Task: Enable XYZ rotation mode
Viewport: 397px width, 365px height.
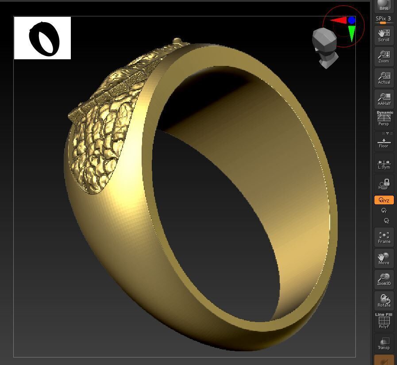Action: click(384, 200)
